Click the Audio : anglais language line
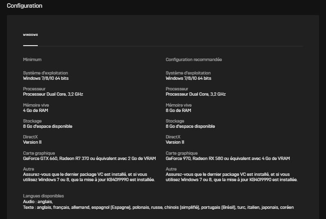Viewport: 326px width, 219px height. point(38,201)
